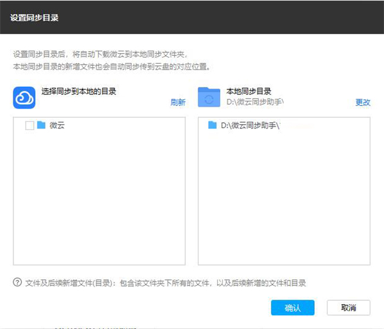
Task: Click the 本地同步目录 heading
Action: pos(249,91)
